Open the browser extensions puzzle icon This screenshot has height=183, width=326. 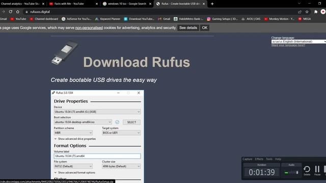[316, 12]
